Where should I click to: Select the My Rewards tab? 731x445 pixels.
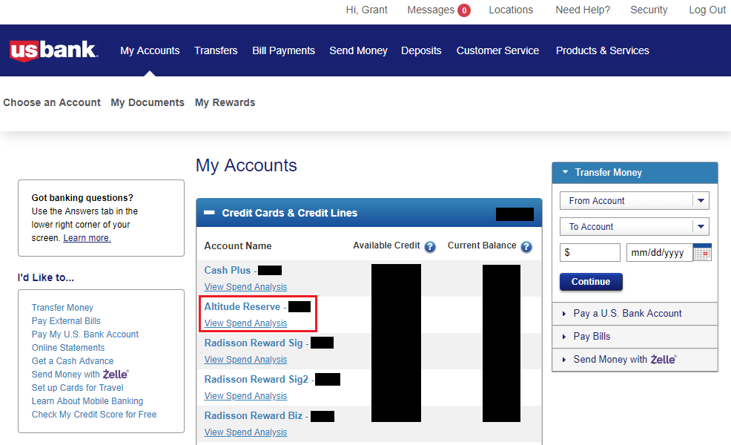[x=225, y=102]
